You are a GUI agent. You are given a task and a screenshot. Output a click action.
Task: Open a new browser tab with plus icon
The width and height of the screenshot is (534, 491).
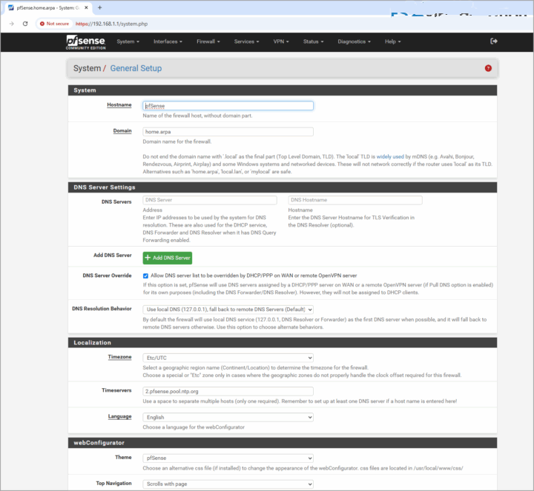(x=100, y=7)
